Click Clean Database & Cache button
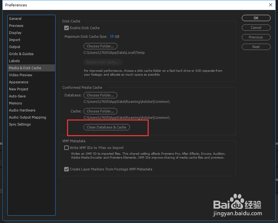The height and width of the screenshot is (223, 278). click(107, 127)
